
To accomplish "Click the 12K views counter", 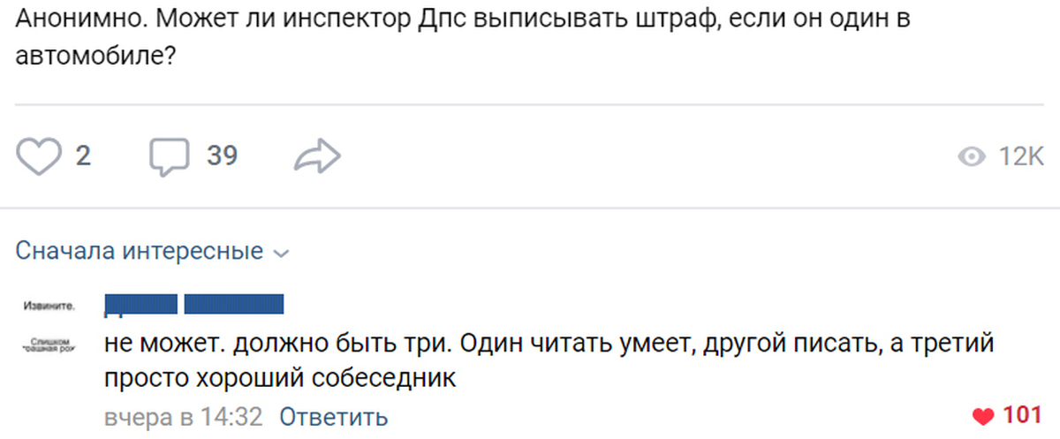I will click(1021, 157).
